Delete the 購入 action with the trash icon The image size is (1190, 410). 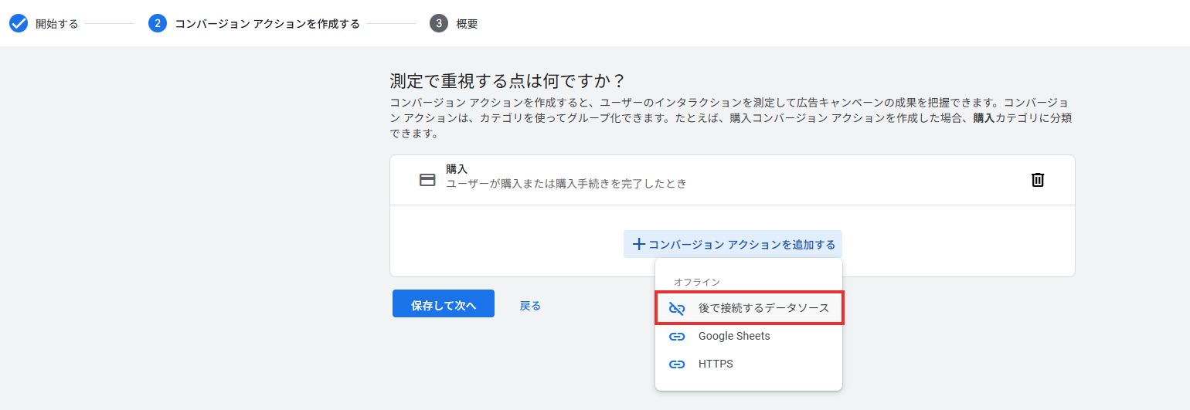coord(1038,180)
